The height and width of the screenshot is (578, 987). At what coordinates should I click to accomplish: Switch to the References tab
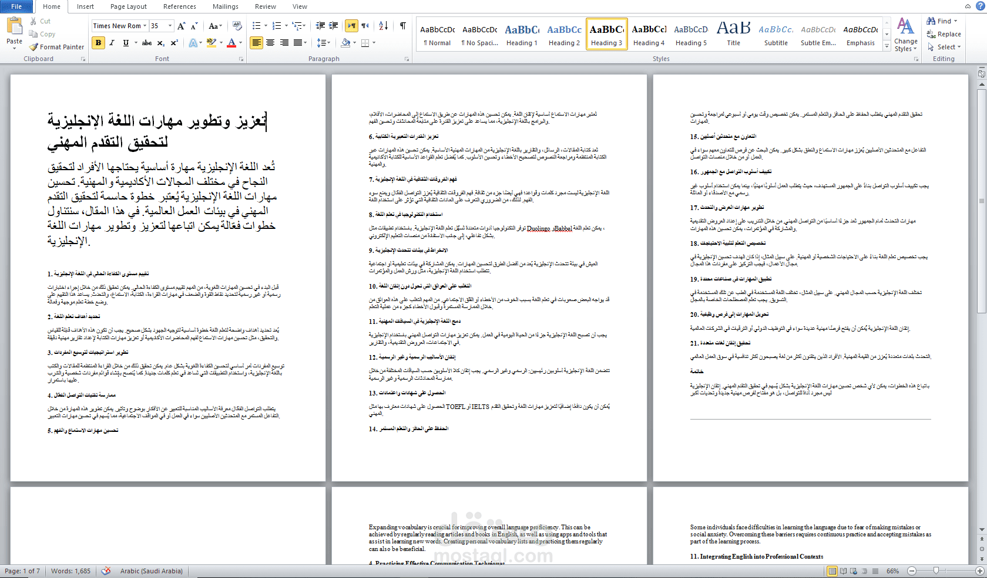tap(180, 6)
